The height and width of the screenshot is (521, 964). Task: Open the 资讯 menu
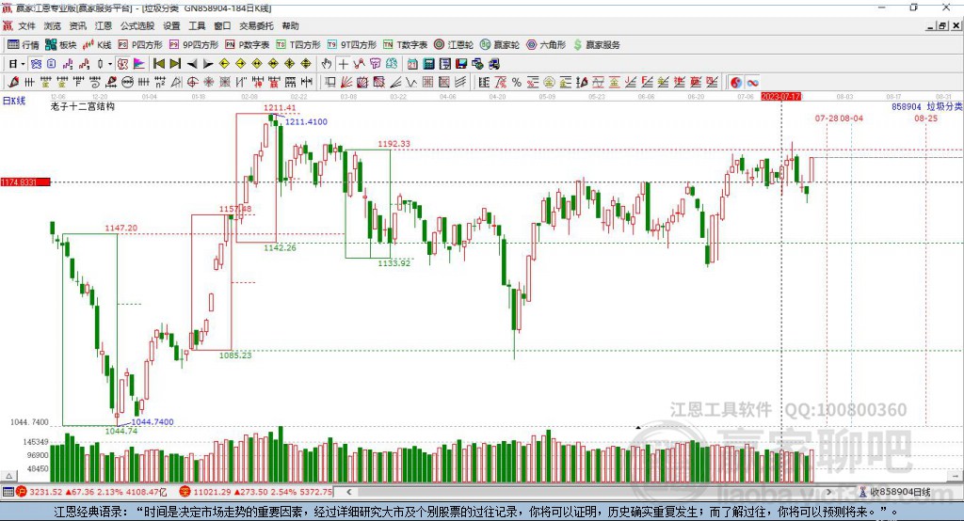tap(77, 25)
